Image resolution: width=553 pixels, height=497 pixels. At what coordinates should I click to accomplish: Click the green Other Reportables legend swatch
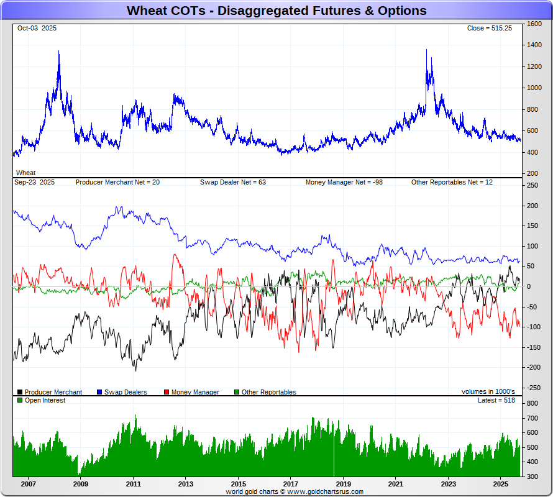coord(237,392)
